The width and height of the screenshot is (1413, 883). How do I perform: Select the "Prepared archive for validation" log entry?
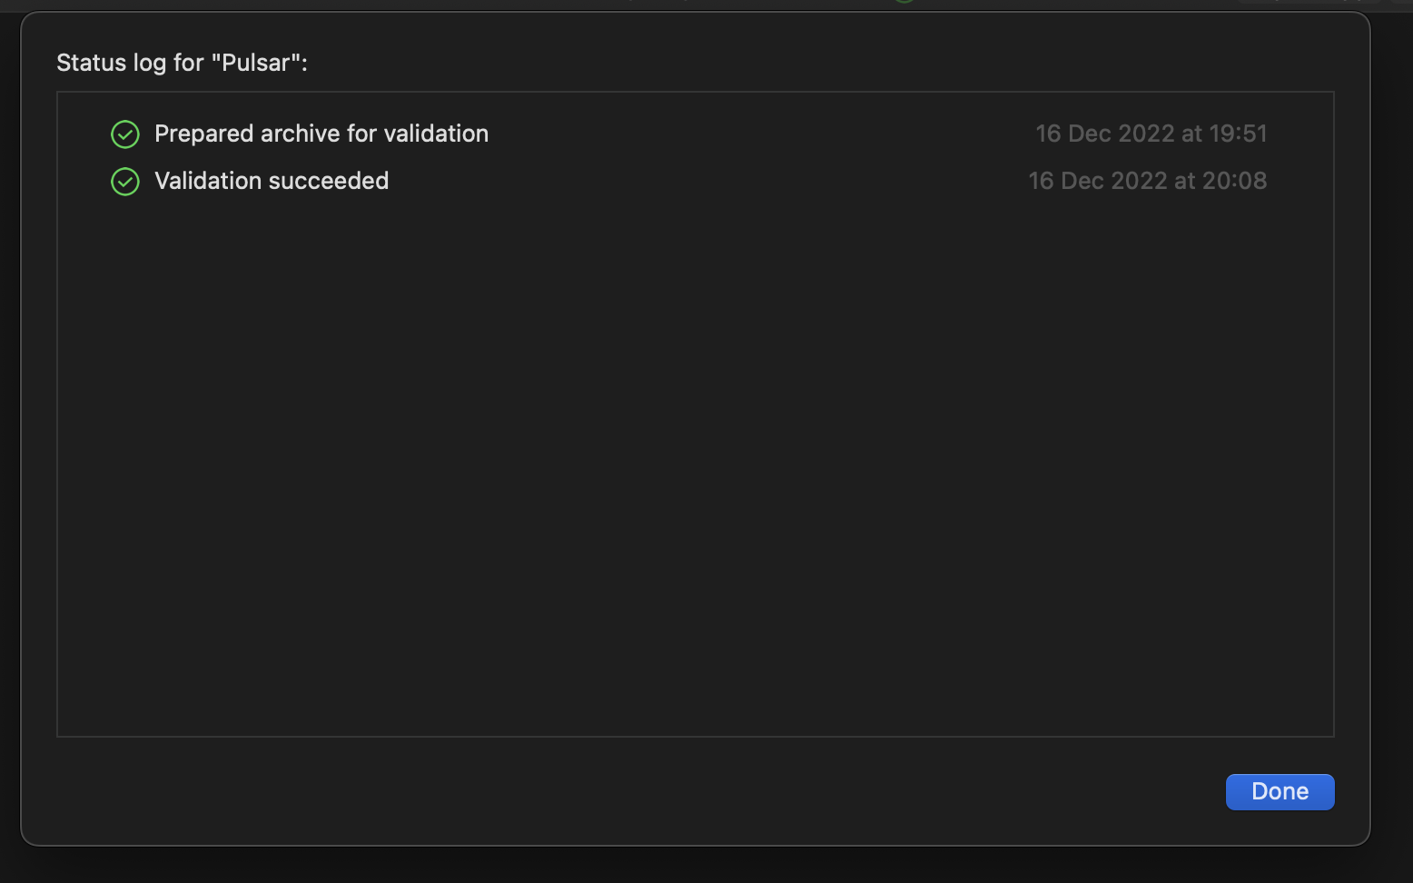point(695,134)
